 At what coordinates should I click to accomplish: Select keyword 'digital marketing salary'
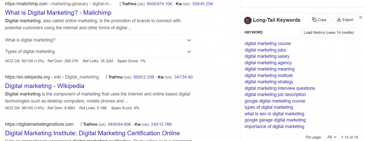tap(267, 56)
